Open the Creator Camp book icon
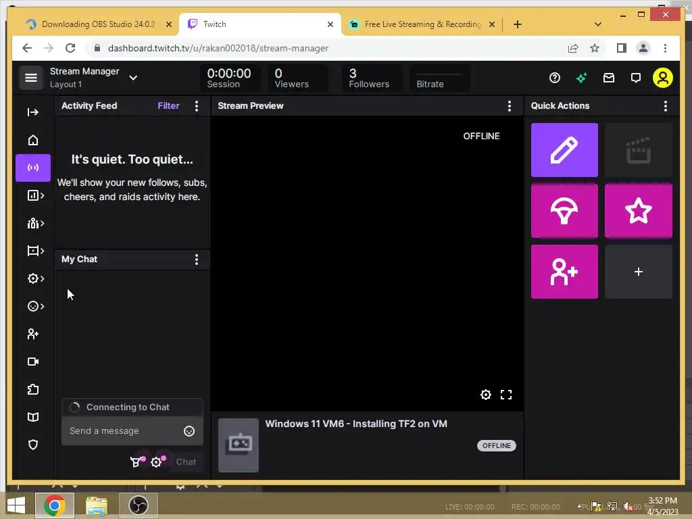692x519 pixels. tap(33, 417)
